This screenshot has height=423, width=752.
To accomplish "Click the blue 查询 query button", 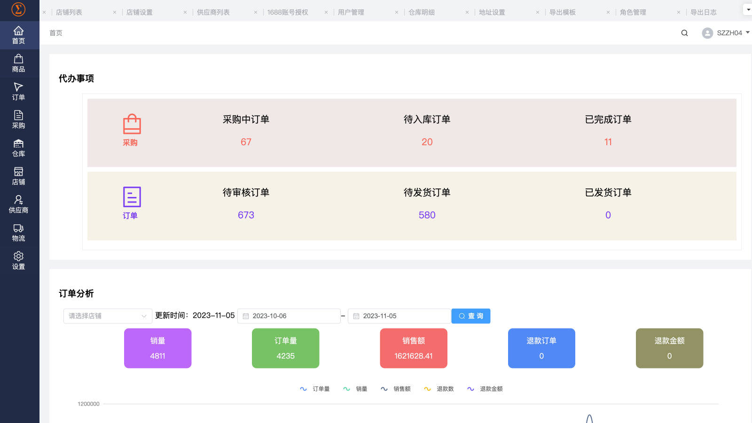I will click(471, 316).
